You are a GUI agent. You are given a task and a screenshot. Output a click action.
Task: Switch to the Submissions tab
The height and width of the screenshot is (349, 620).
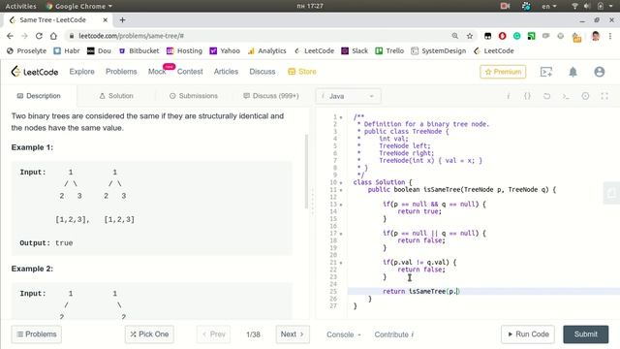click(x=194, y=96)
